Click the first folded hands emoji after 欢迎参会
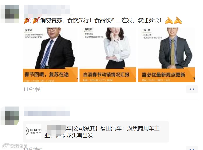203x150 pixels. 169,20
